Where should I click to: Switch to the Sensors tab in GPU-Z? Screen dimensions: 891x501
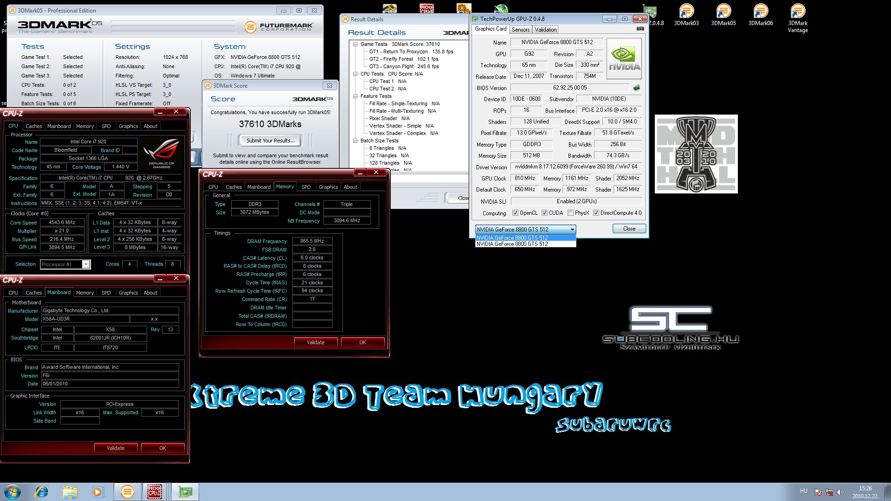pyautogui.click(x=521, y=29)
